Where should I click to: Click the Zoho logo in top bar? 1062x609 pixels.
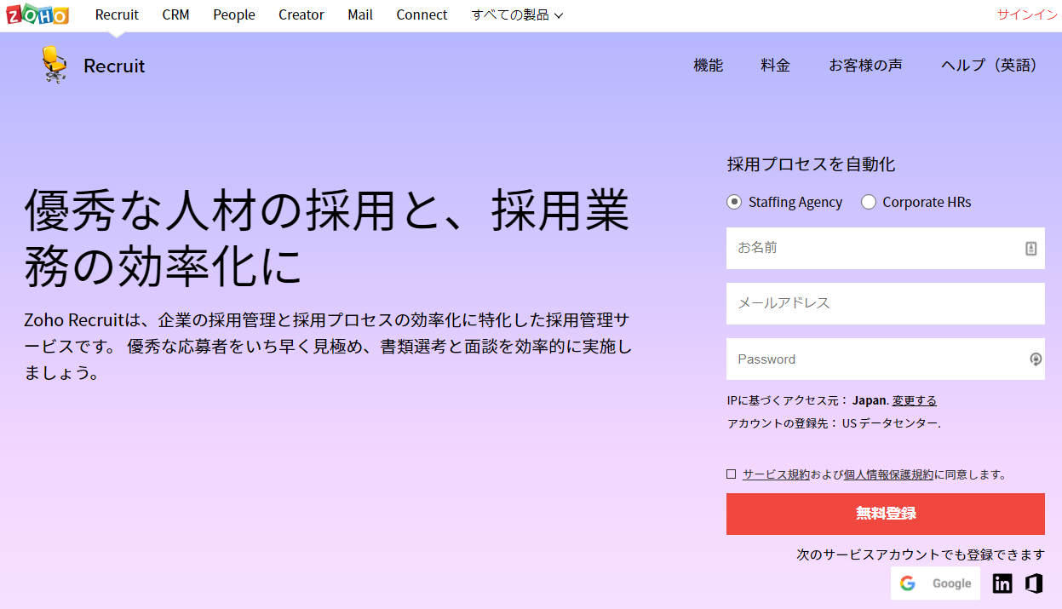click(x=37, y=14)
